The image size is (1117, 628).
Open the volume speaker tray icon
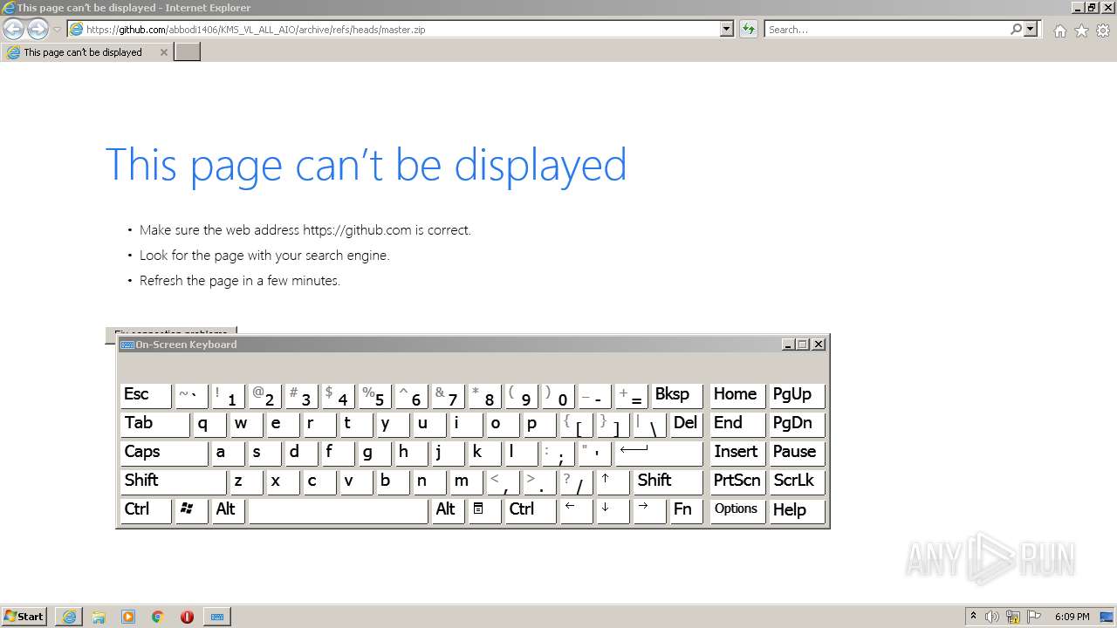click(992, 617)
